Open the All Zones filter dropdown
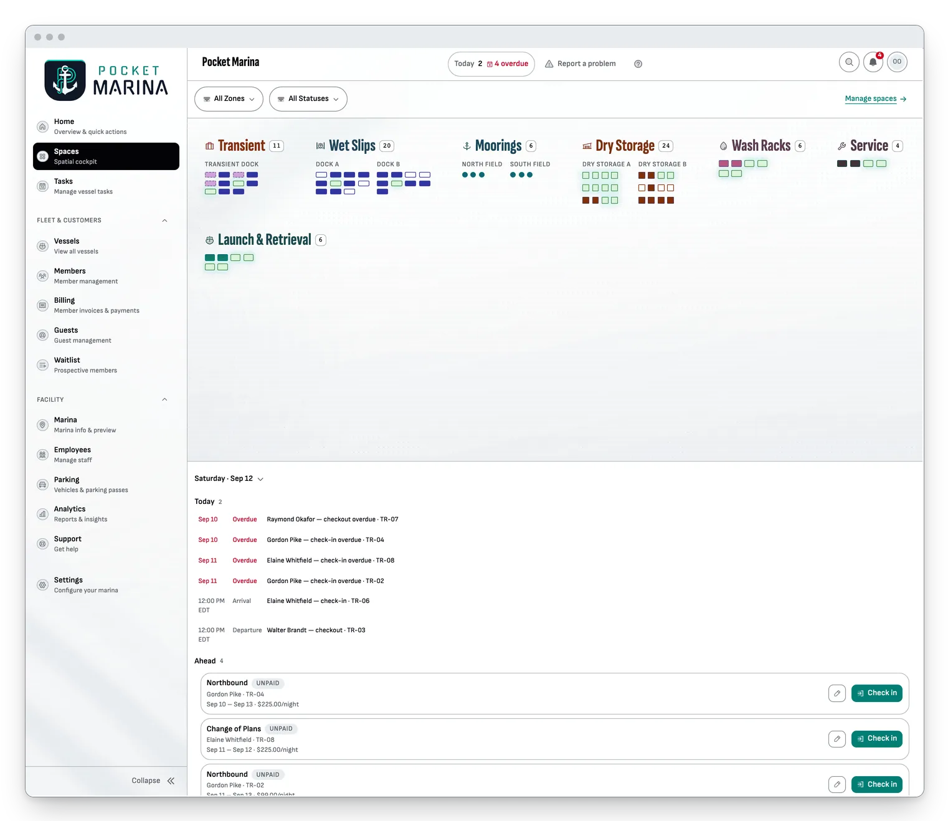Viewport: 948px width, 821px height. [229, 99]
